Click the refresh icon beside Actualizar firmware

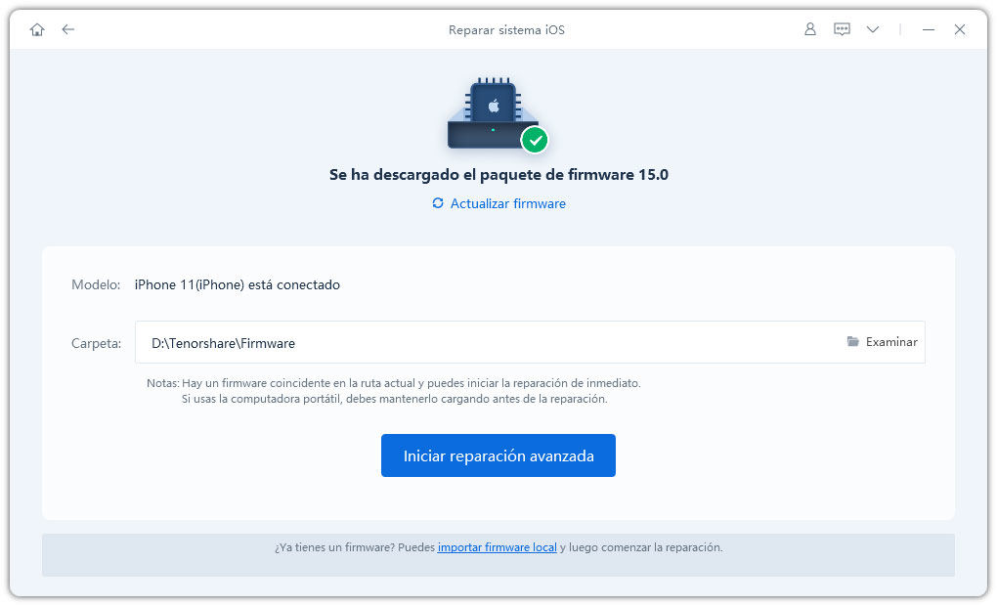(x=438, y=203)
